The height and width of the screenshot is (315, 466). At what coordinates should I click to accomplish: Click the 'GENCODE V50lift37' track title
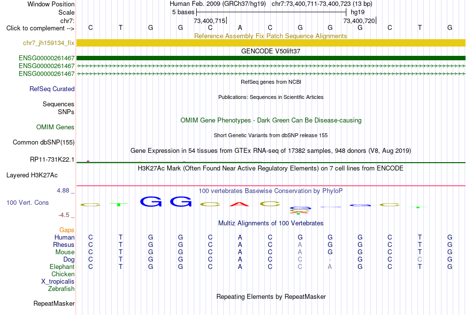(270, 51)
